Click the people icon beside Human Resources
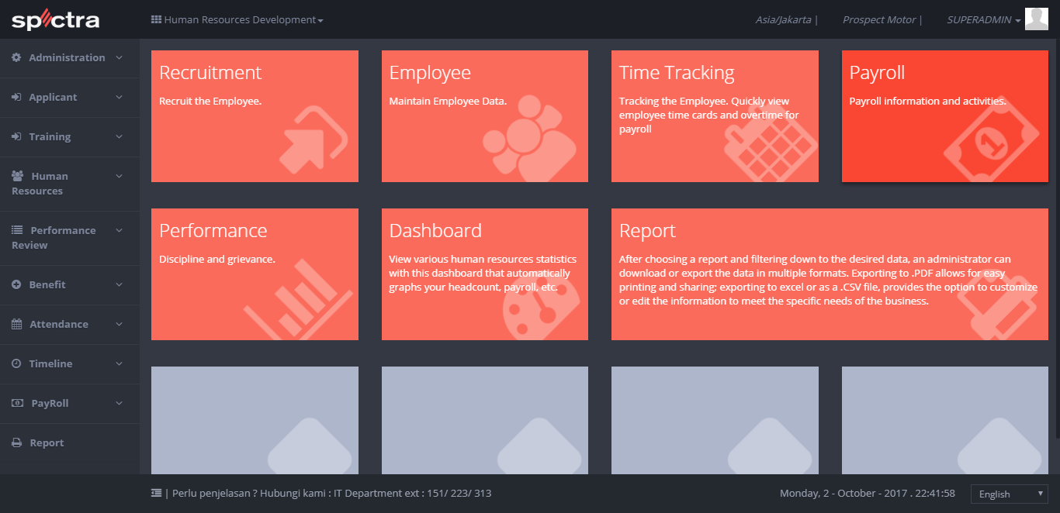 18,176
